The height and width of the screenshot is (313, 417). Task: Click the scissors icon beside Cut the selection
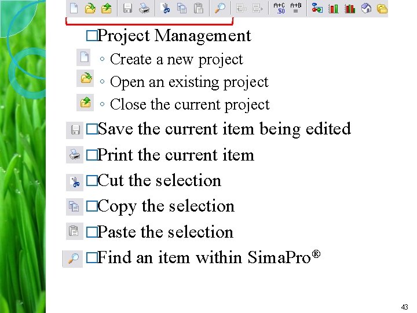click(x=74, y=181)
